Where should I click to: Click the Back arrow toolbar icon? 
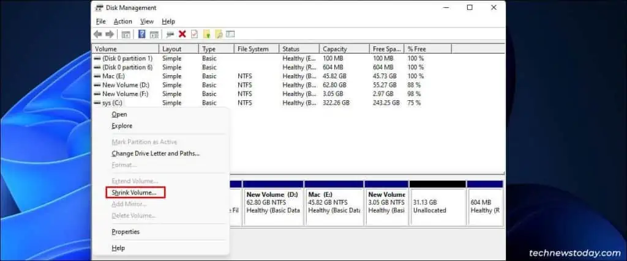[97, 34]
